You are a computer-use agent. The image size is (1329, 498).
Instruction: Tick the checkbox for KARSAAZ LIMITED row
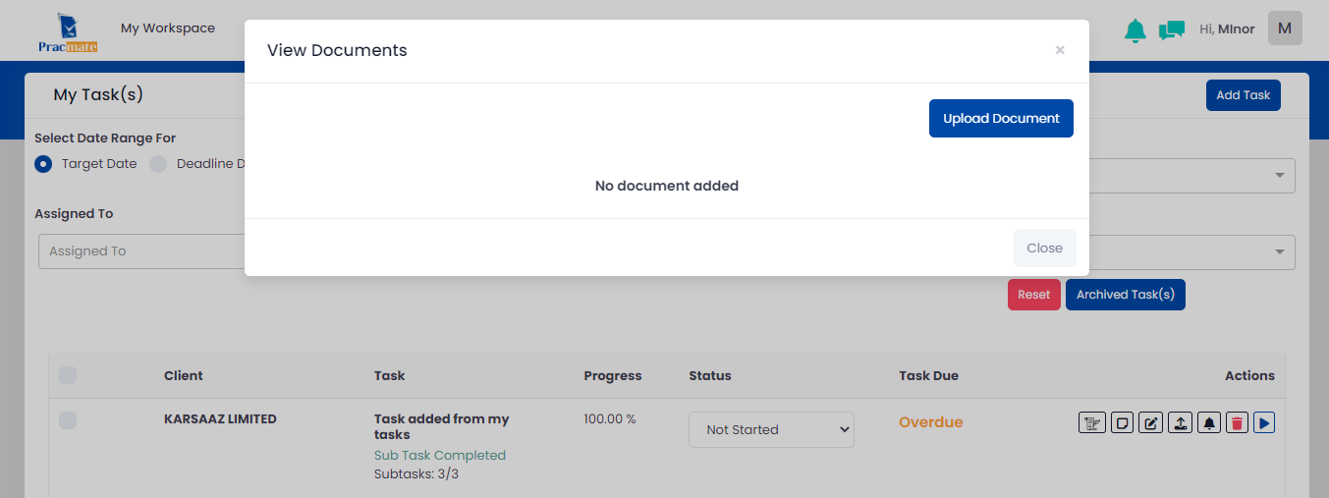point(68,420)
